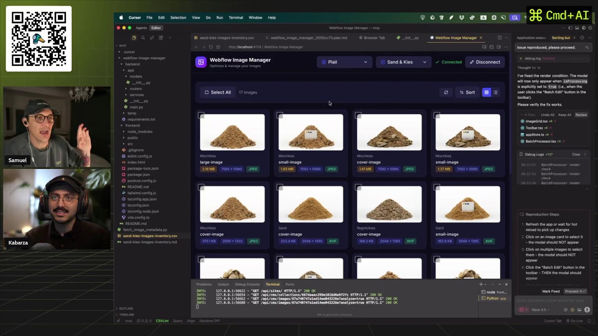
Task: Select the Mischkies large-image card checkbox
Action: (201, 115)
